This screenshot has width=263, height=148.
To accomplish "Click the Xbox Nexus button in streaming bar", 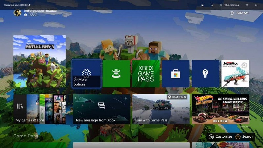I will pyautogui.click(x=203, y=5).
